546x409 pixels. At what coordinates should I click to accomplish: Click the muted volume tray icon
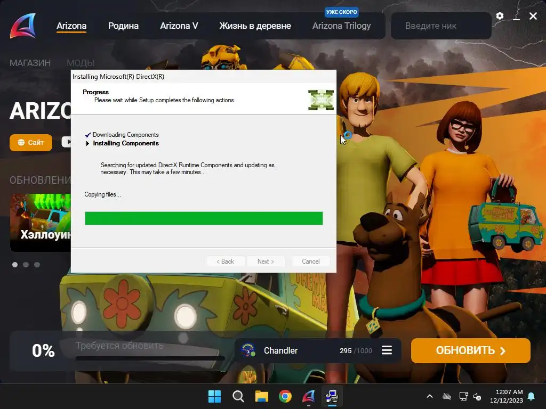click(477, 396)
